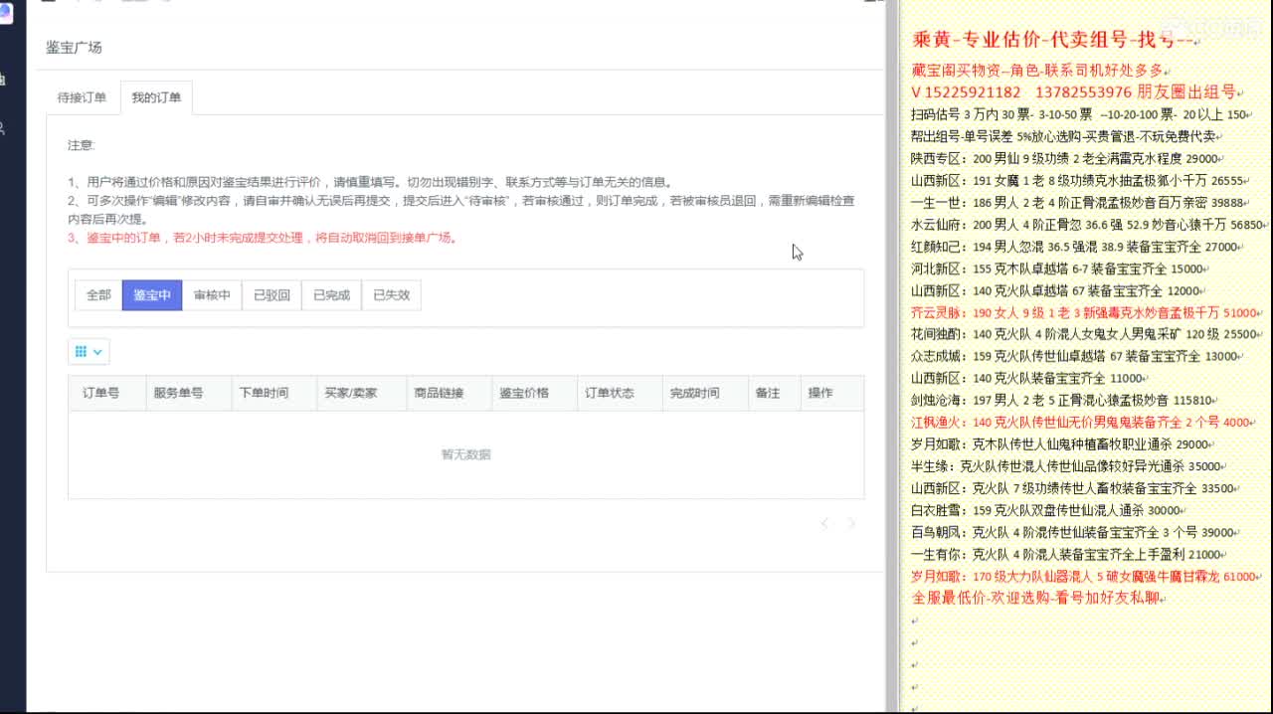Screen dimensions: 1273x714
Task: Open the table column settings dropdown
Action: point(89,351)
